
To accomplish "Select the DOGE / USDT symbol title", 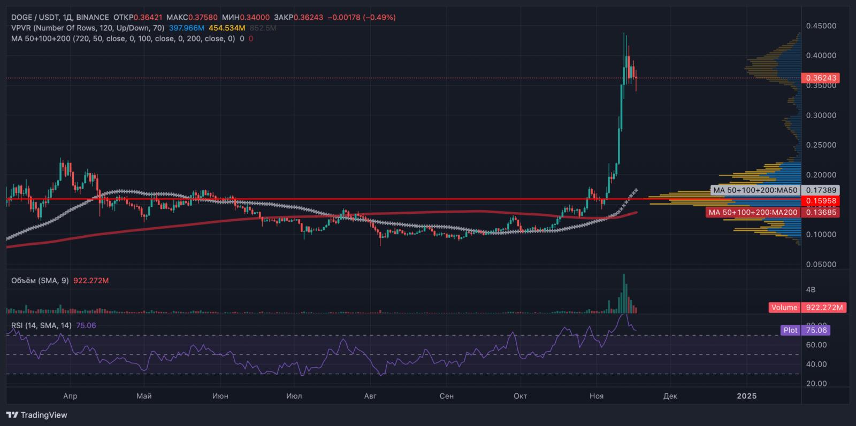I will (60, 18).
